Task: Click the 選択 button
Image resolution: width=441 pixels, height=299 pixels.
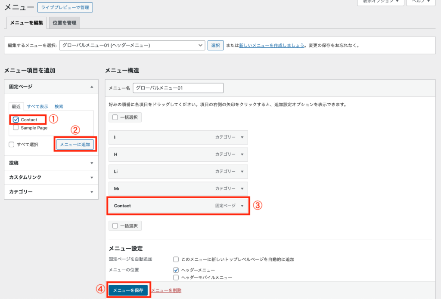Action: pos(215,45)
